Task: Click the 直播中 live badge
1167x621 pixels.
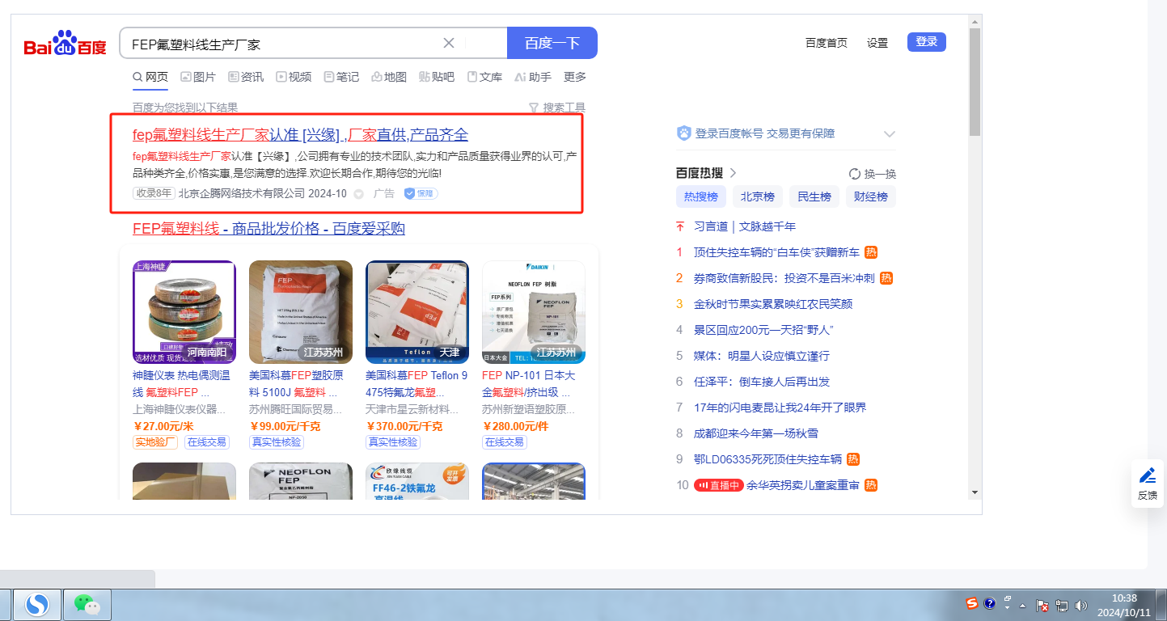Action: [718, 485]
